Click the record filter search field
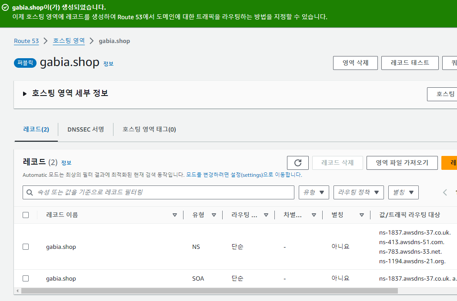This screenshot has width=457, height=301. [x=158, y=192]
